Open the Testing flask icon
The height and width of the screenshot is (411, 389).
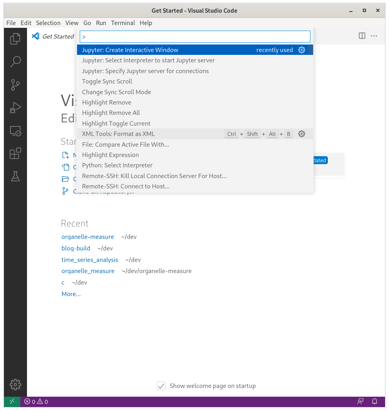[x=15, y=176]
